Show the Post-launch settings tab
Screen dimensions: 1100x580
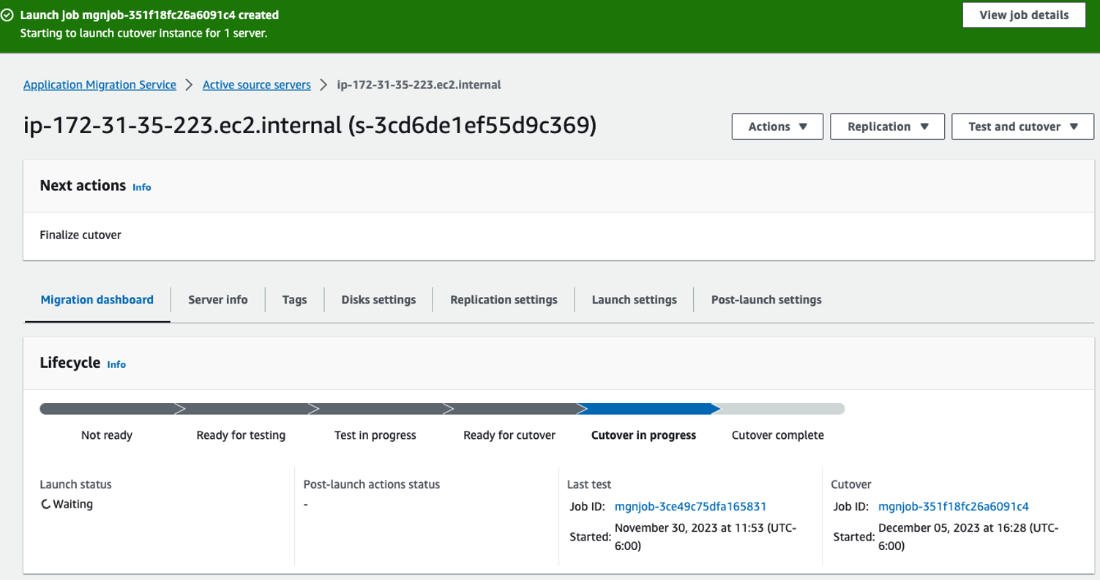click(766, 300)
